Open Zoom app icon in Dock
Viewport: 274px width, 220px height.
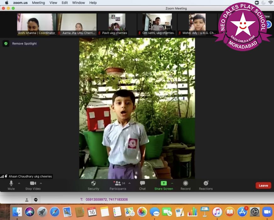coord(267,212)
